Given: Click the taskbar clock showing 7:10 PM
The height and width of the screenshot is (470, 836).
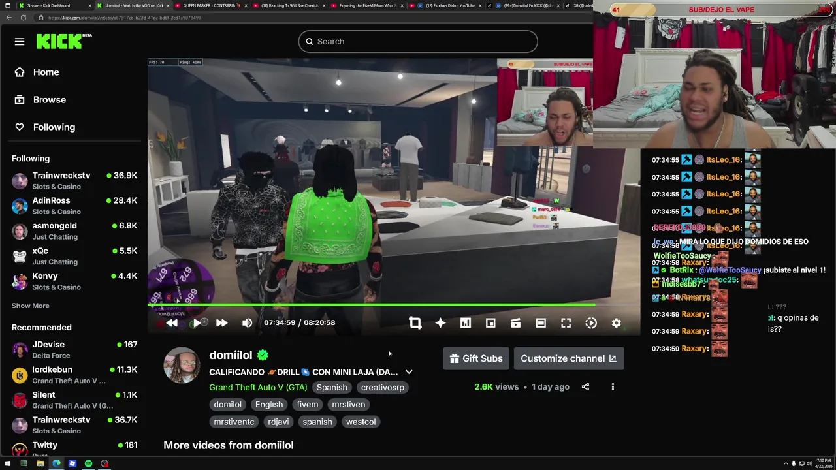Looking at the screenshot, I should [823, 463].
